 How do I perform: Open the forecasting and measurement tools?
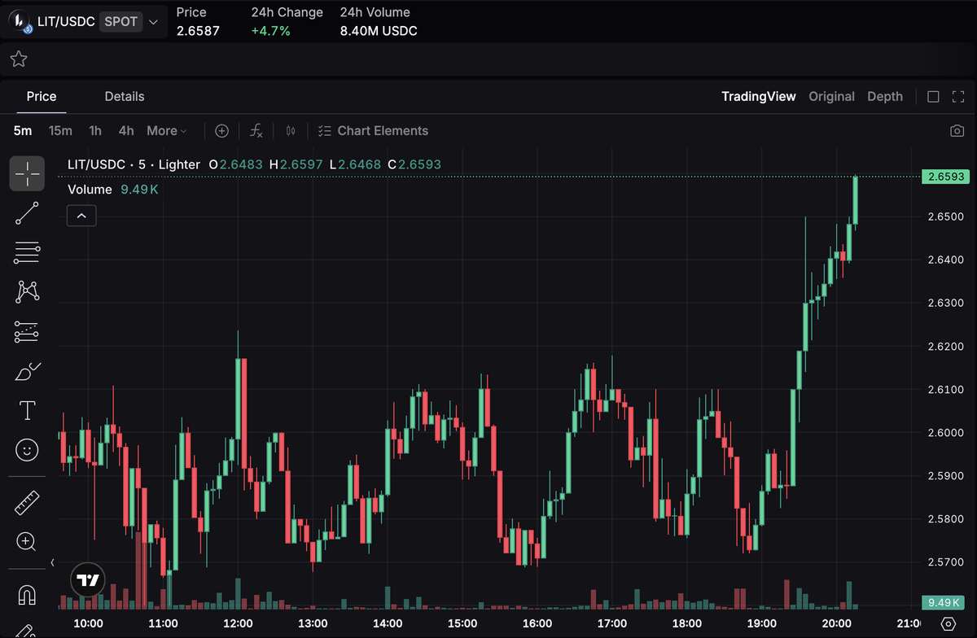27,331
